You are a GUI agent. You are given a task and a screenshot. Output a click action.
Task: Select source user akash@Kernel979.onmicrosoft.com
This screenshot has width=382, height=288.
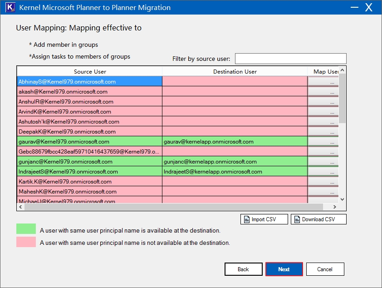(90, 91)
